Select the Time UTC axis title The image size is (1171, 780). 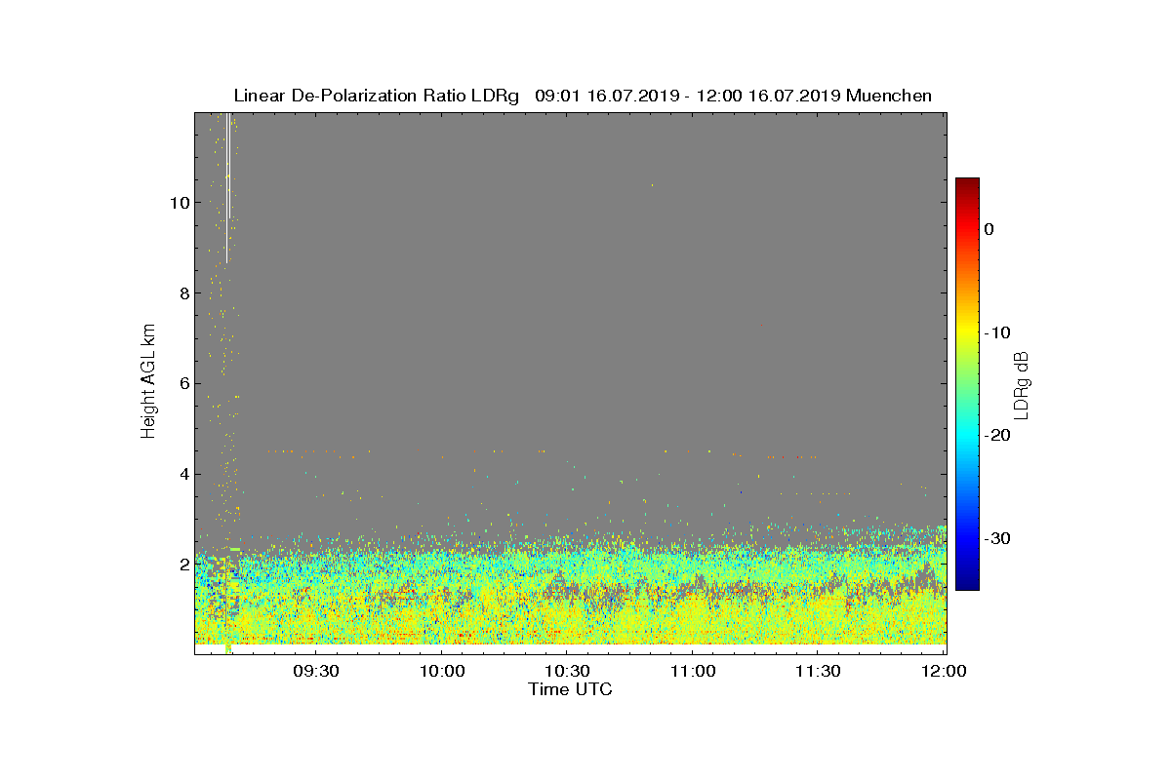[571, 689]
